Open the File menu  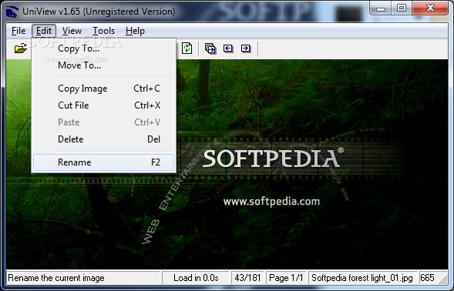tap(18, 31)
